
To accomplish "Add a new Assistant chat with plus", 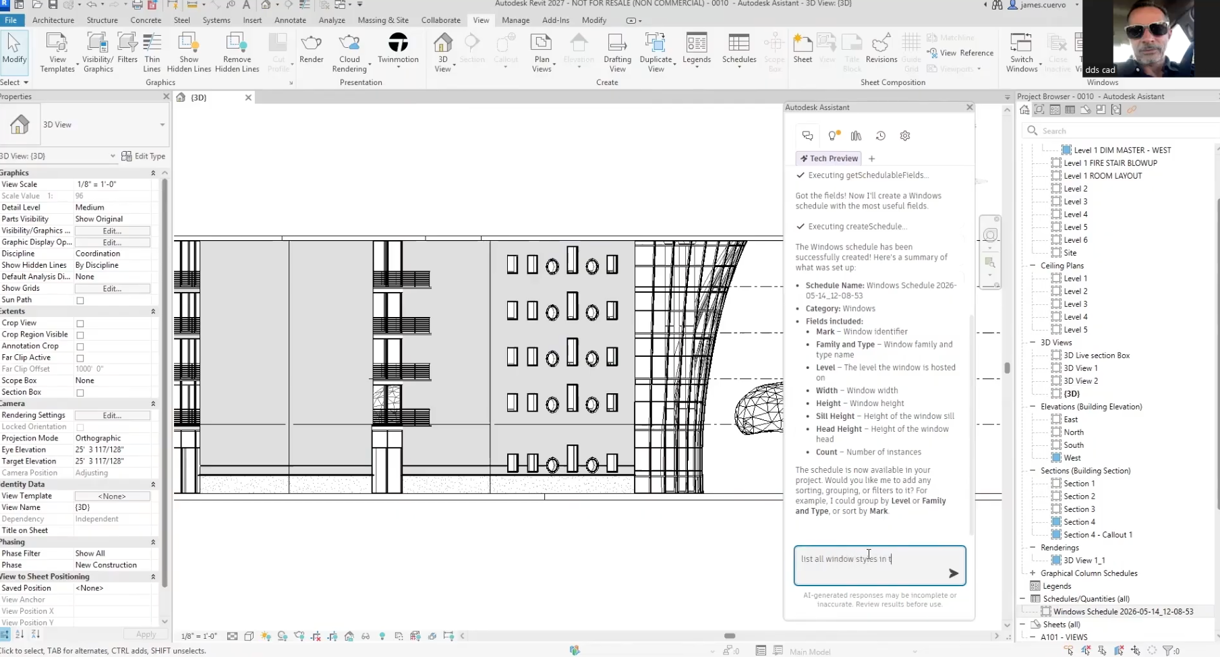I will pyautogui.click(x=871, y=159).
